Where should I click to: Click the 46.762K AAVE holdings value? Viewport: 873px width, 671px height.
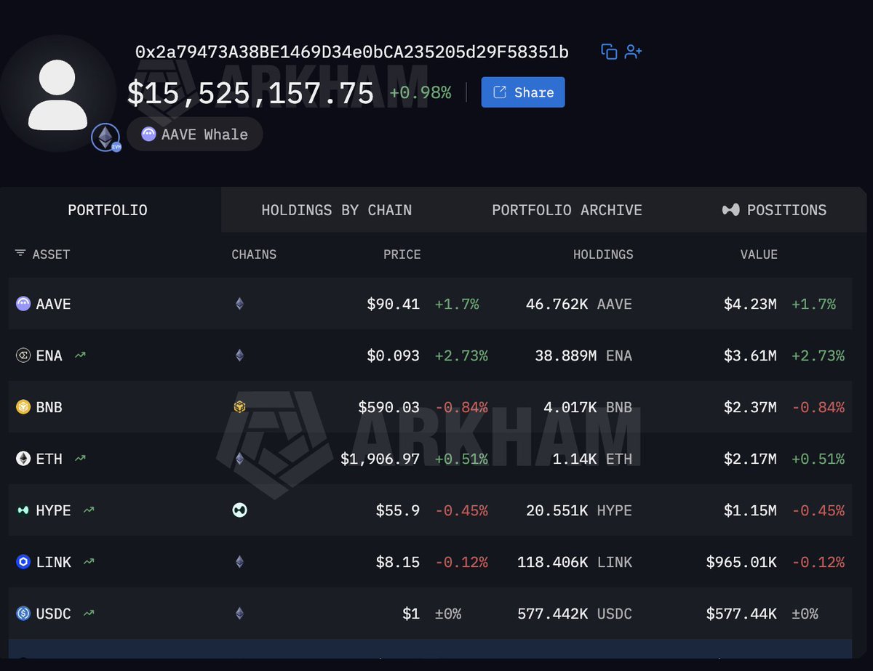click(579, 304)
